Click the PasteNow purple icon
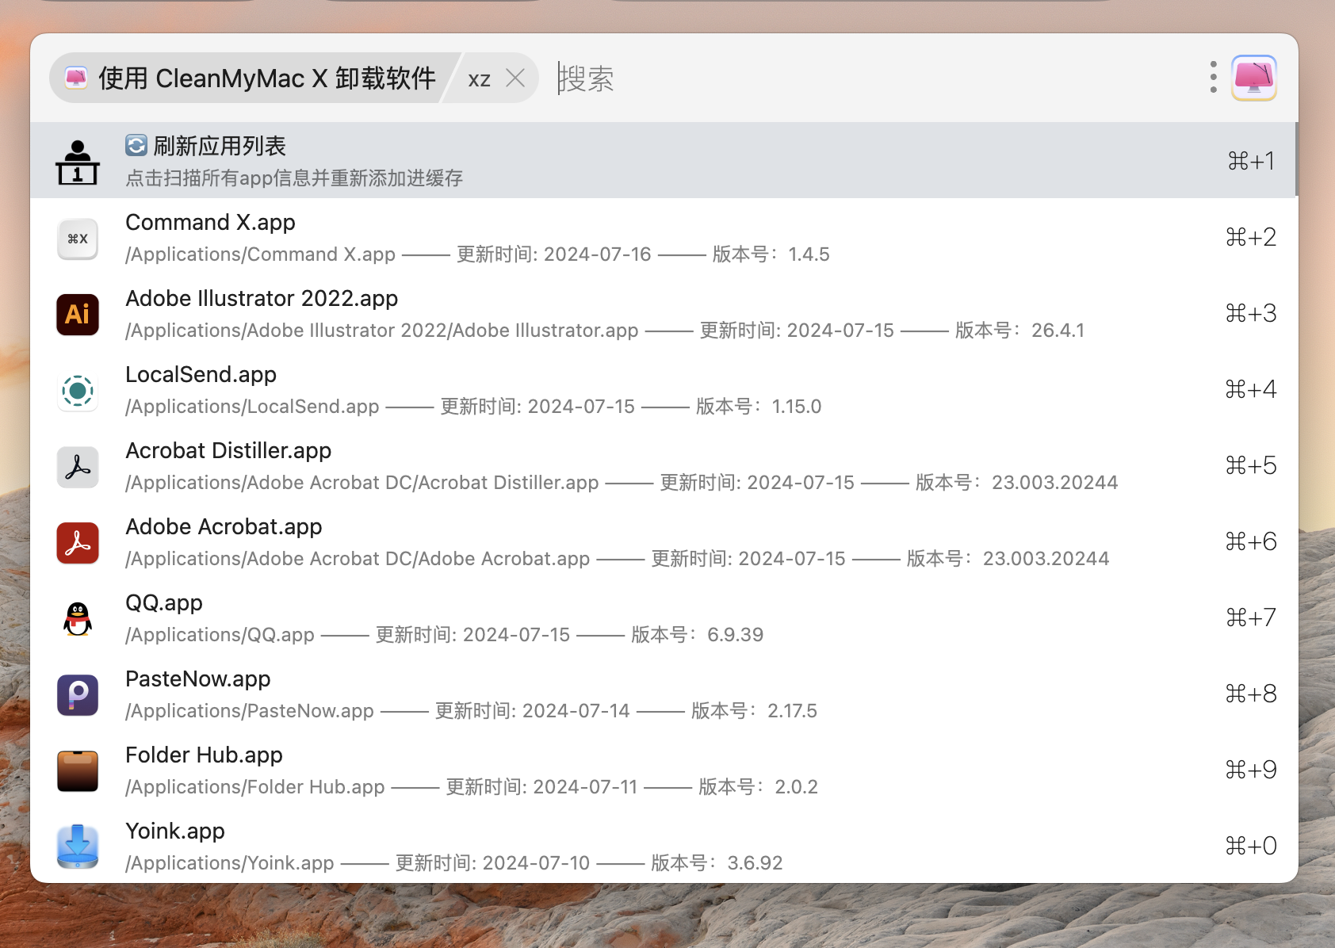 (x=78, y=695)
